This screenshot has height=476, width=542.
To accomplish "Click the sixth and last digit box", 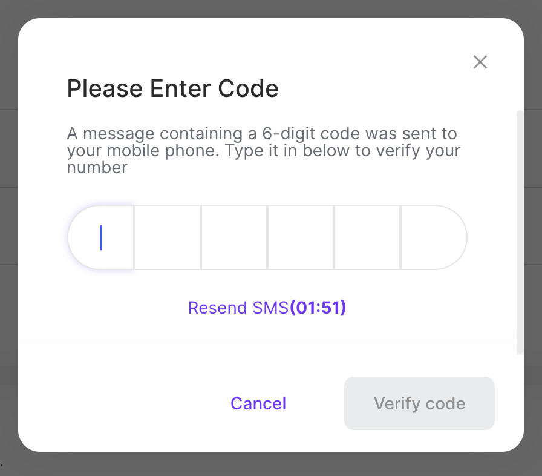I will click(433, 237).
